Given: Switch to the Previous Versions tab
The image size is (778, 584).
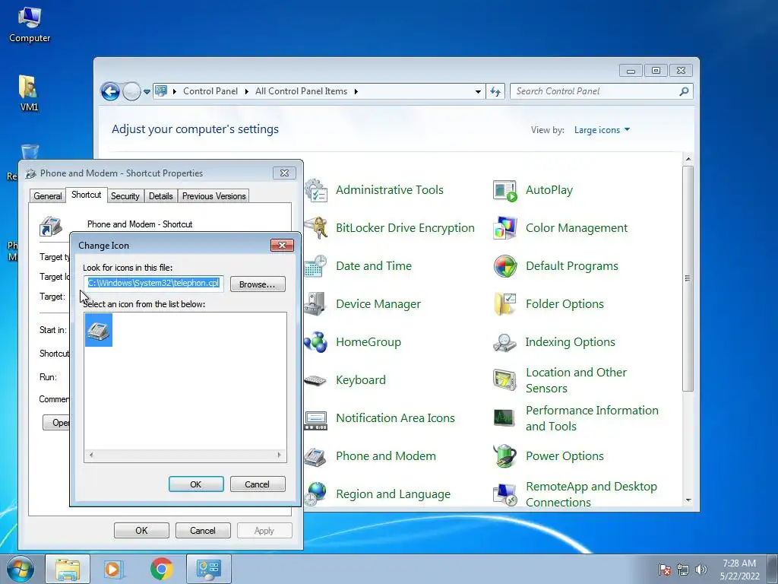Looking at the screenshot, I should tap(213, 196).
